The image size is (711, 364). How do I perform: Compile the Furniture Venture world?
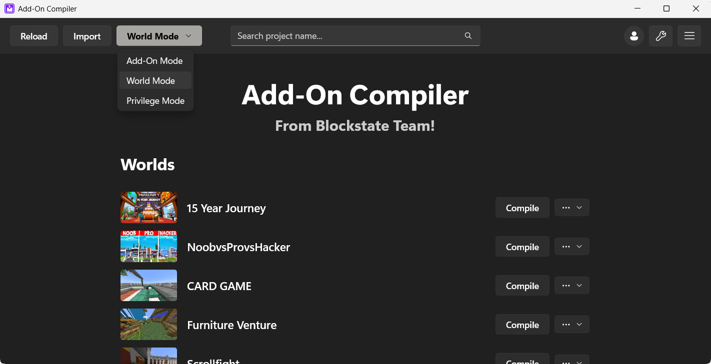tap(522, 325)
